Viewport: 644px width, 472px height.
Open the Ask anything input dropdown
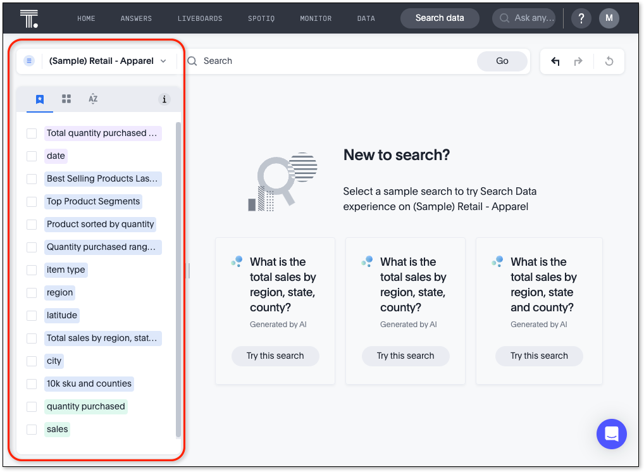tap(524, 18)
